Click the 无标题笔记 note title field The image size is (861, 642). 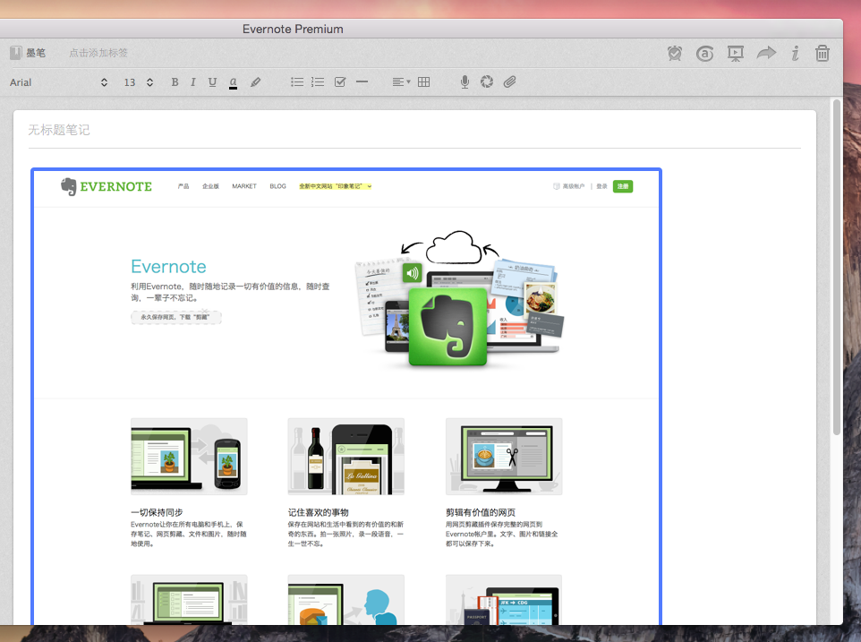tap(414, 130)
